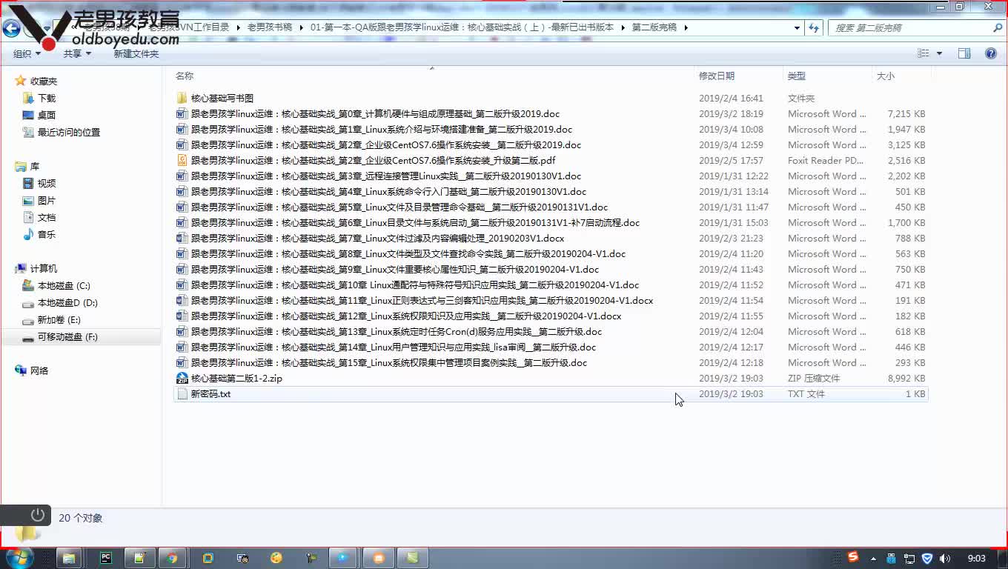Open PyCharm from the taskbar
1008x569 pixels.
tap(106, 558)
